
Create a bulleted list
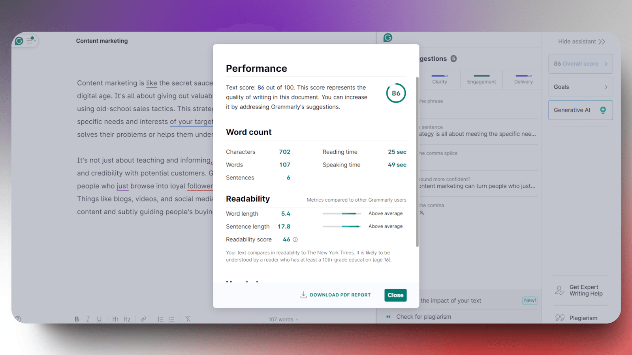[x=171, y=319]
